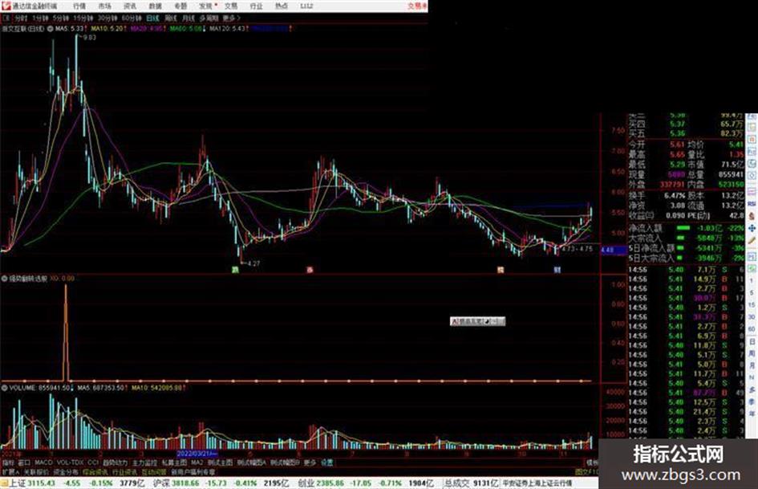The width and height of the screenshot is (758, 489).
Task: Click the 通达信 app logo icon
Action: coord(6,6)
